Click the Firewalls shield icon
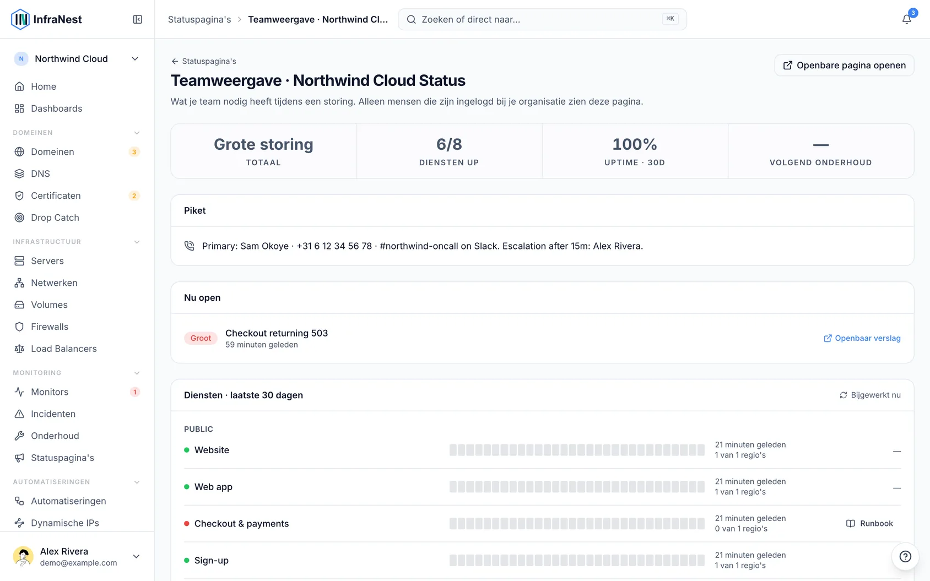The width and height of the screenshot is (930, 581). point(19,327)
